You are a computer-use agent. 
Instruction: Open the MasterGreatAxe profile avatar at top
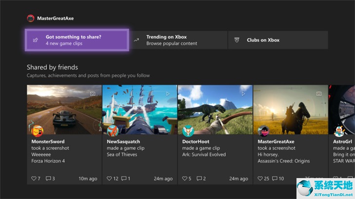(x=31, y=18)
